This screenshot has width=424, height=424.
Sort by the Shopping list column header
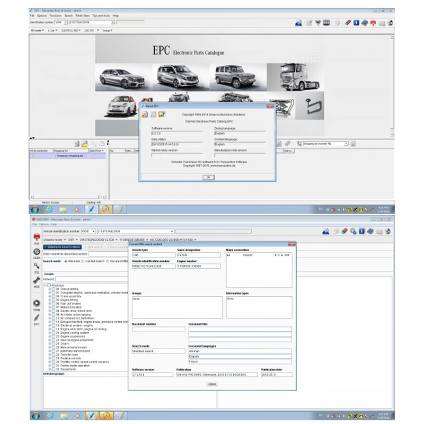(71, 151)
